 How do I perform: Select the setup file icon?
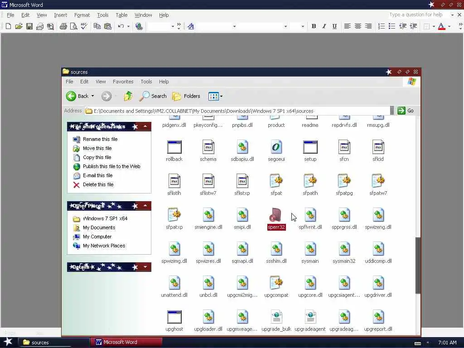[310, 147]
